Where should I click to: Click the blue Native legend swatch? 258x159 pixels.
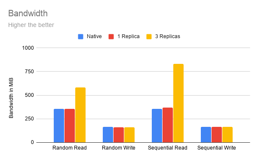81,36
